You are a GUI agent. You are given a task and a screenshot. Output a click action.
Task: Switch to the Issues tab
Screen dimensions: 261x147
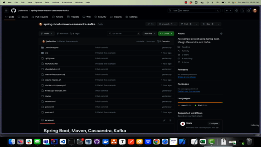[x=23, y=17]
